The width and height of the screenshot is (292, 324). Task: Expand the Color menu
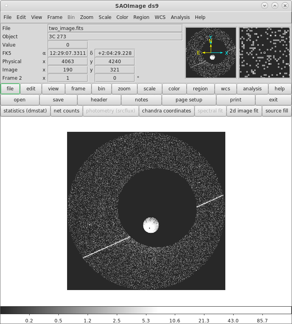click(x=122, y=17)
